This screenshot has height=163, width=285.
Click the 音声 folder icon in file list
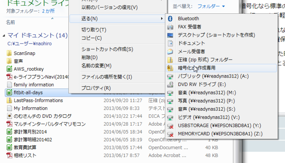(9, 61)
